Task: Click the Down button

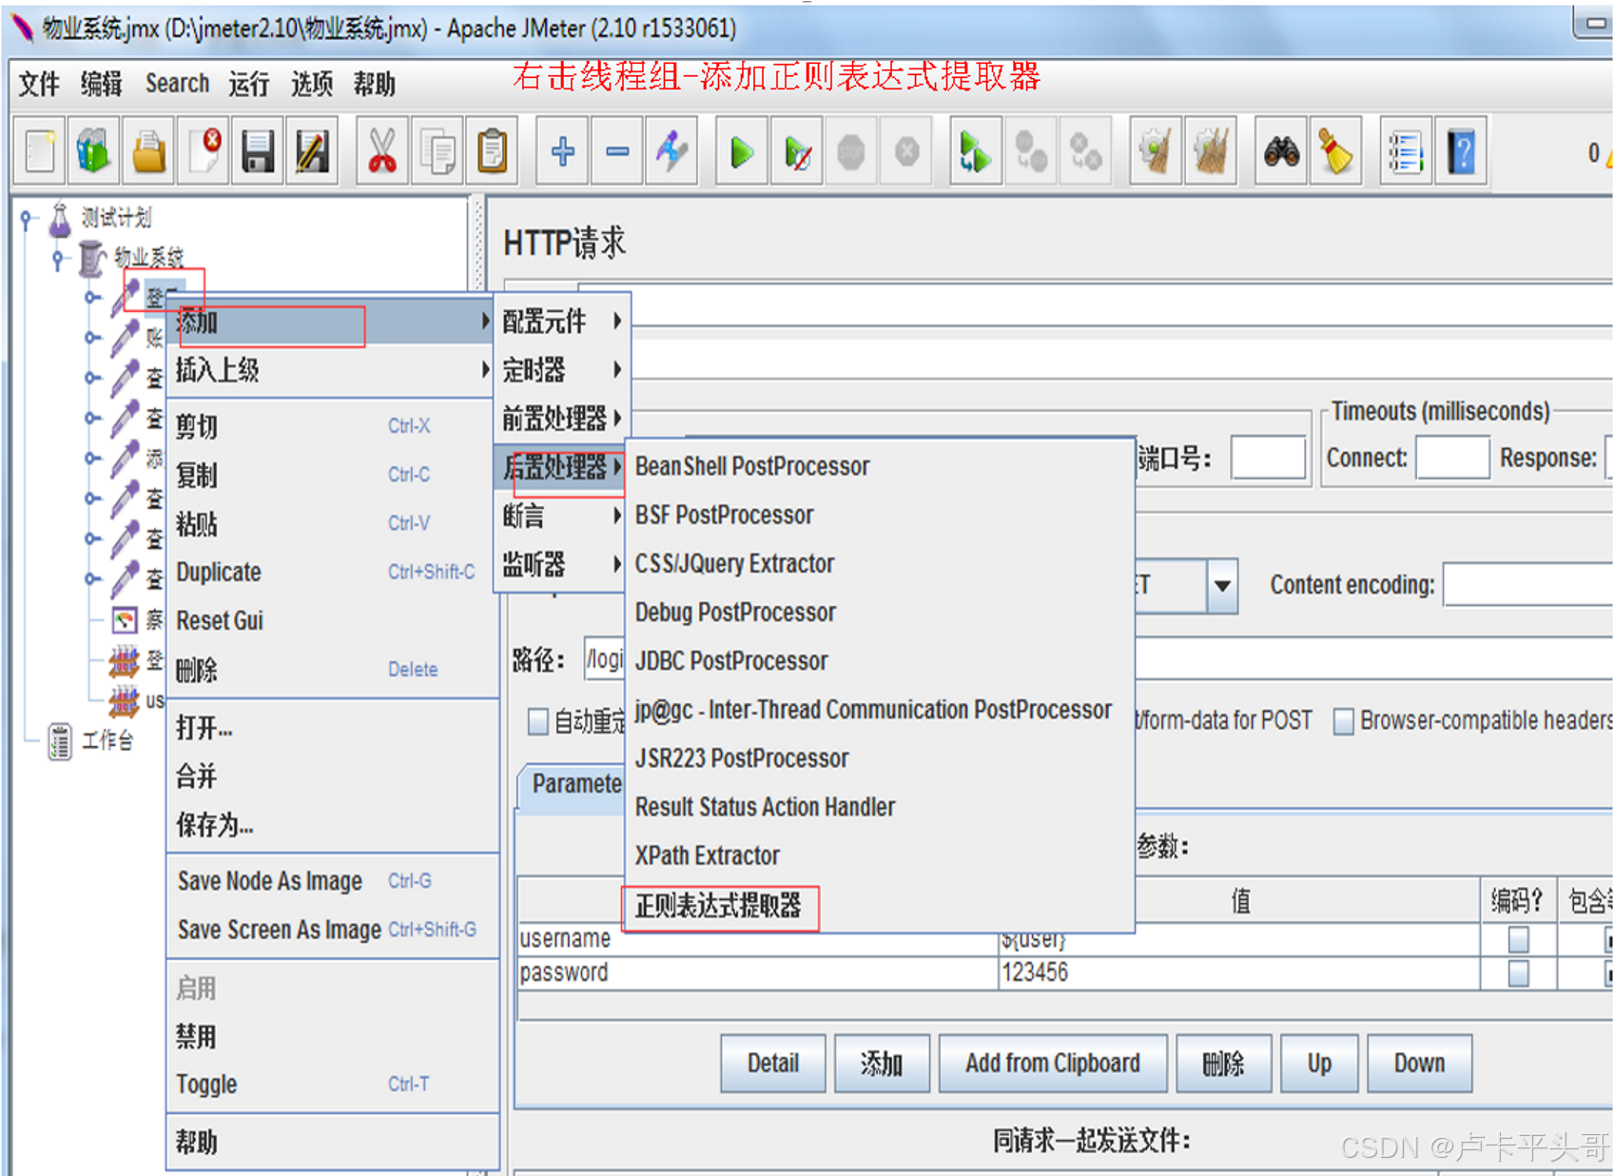Action: [x=1419, y=1064]
